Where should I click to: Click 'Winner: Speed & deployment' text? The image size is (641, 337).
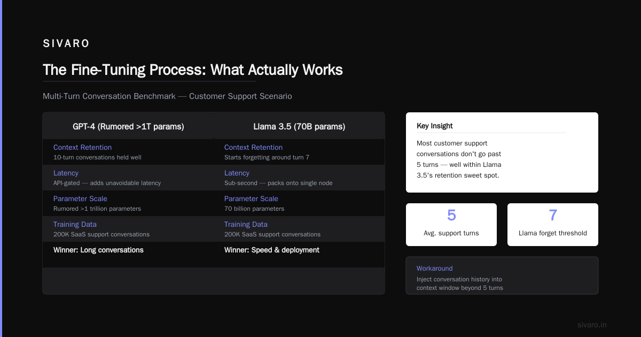coord(272,250)
